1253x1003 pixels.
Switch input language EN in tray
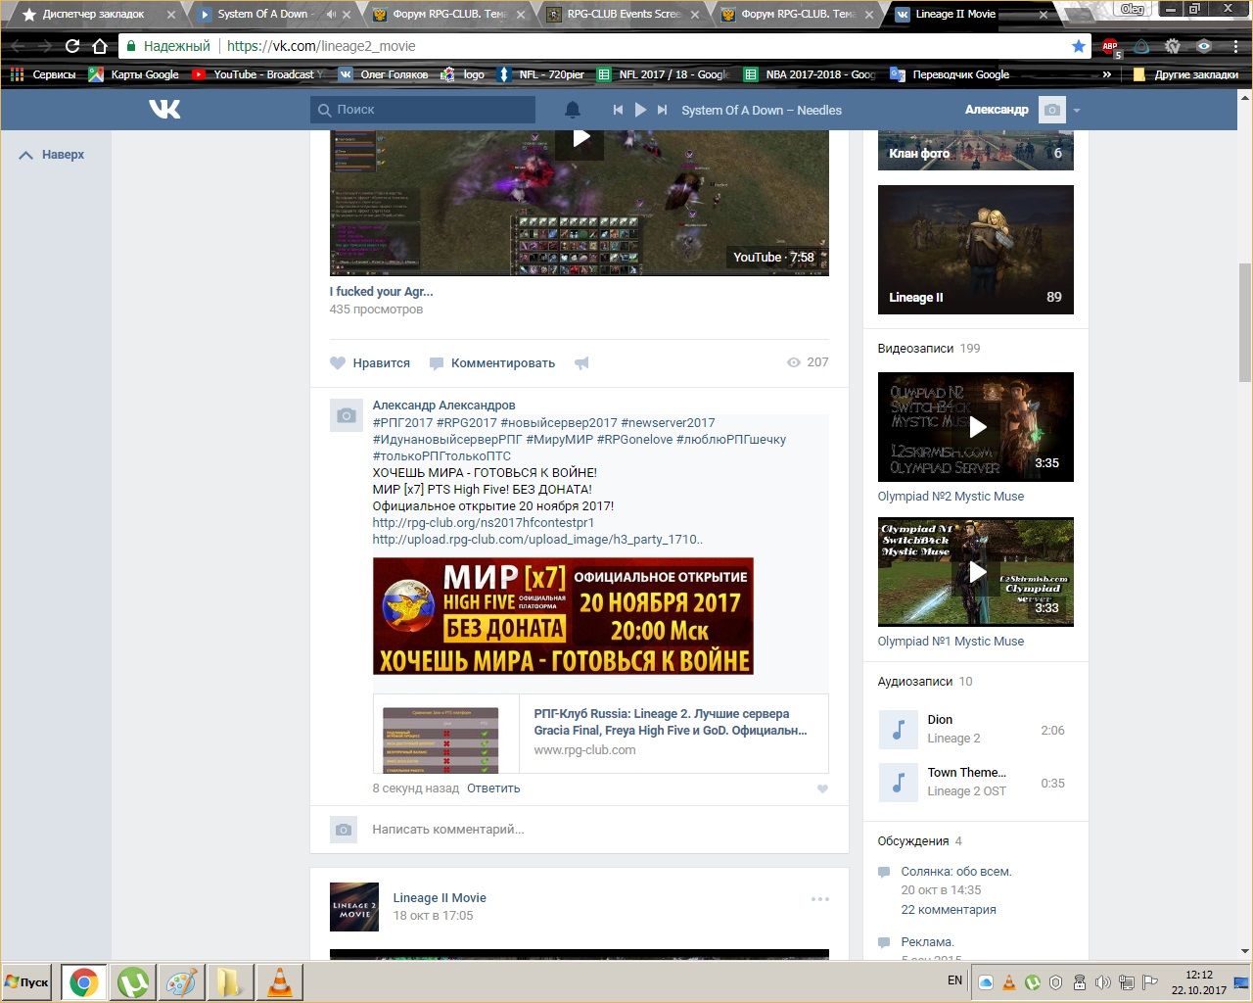tap(954, 980)
